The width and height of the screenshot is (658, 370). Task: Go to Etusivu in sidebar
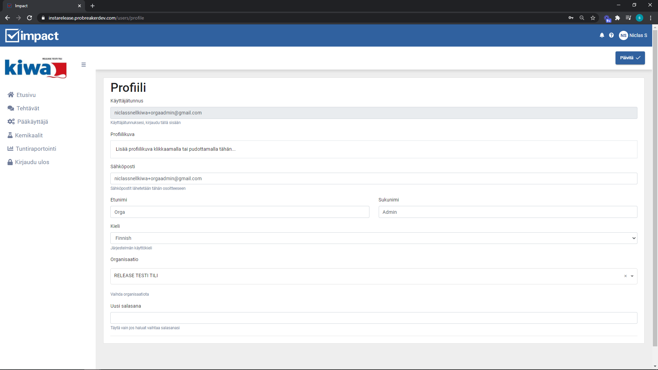click(x=26, y=95)
